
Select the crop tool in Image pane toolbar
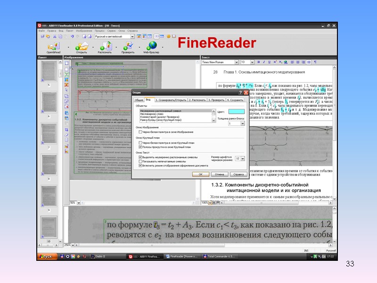(x=66, y=130)
